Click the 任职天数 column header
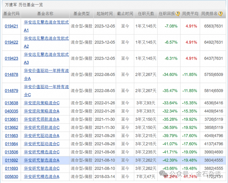The height and width of the screenshot is (183, 228). [146, 14]
